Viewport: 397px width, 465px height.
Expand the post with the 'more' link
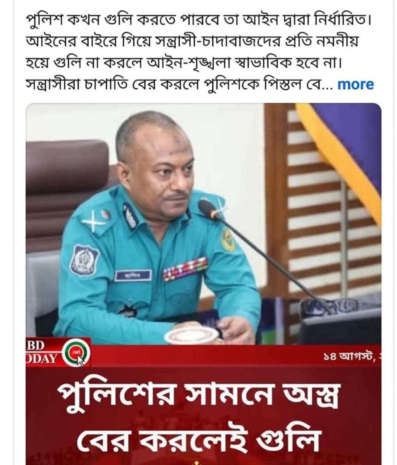tap(356, 84)
